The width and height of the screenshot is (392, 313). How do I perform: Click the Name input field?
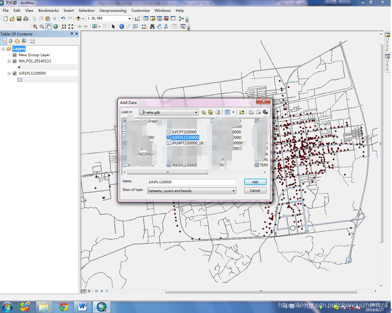(x=192, y=182)
